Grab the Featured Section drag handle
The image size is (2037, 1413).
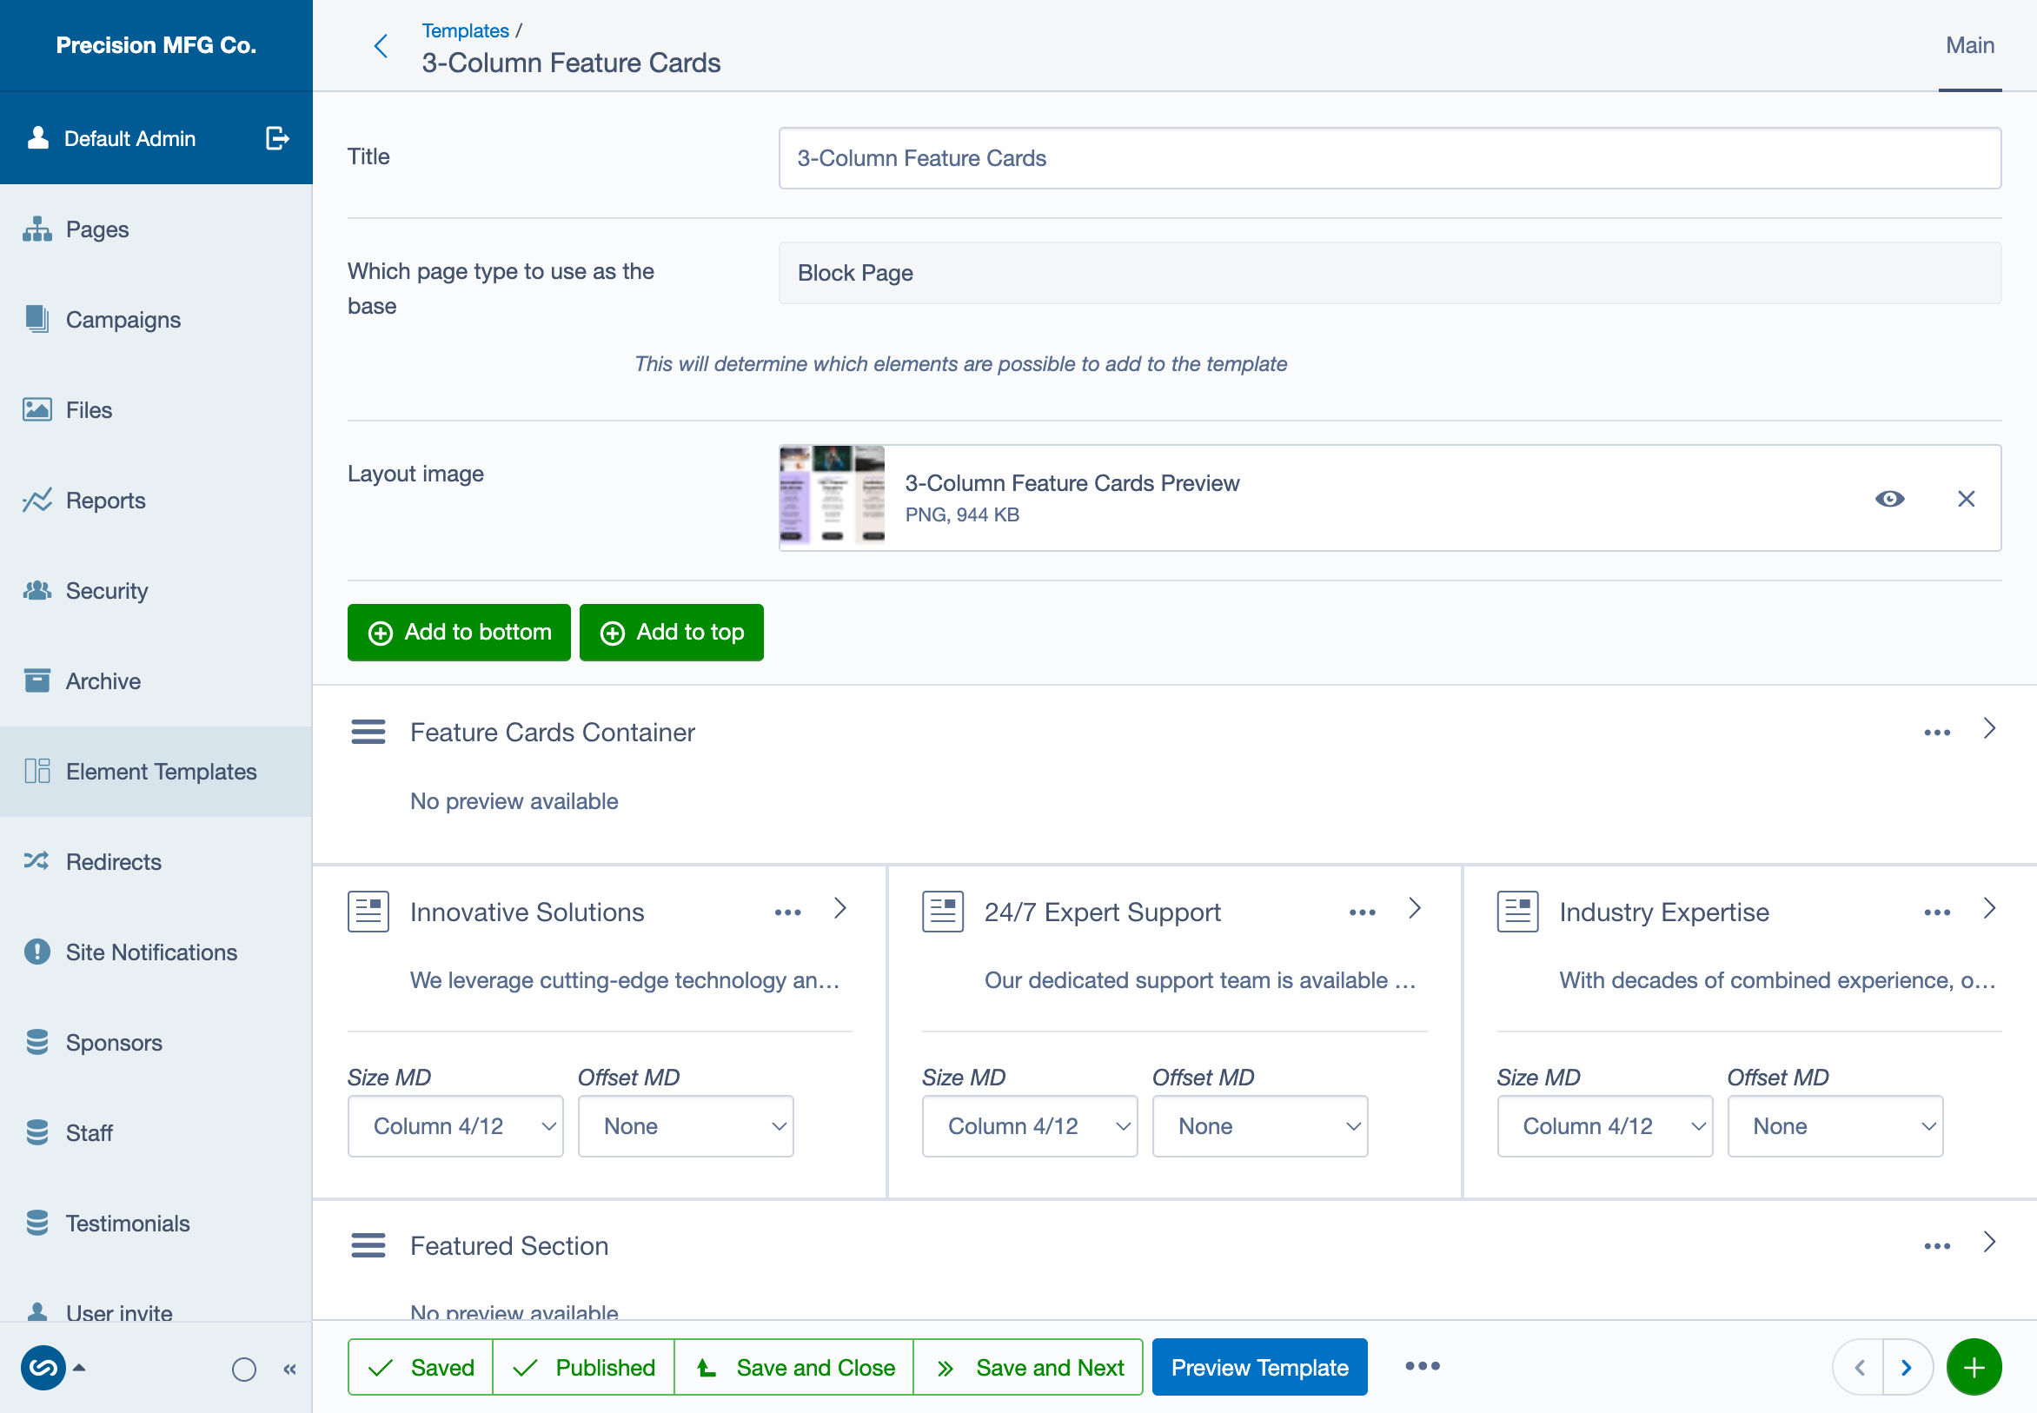click(x=368, y=1245)
